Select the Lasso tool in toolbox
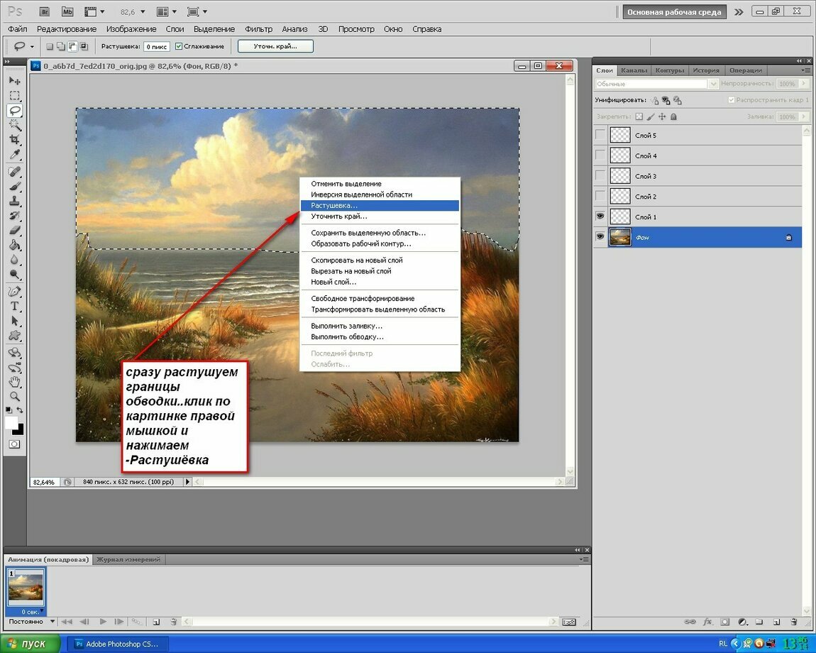Image resolution: width=816 pixels, height=653 pixels. 15,111
